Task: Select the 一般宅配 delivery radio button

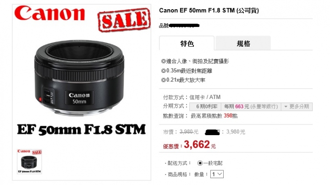Action: (x=200, y=163)
